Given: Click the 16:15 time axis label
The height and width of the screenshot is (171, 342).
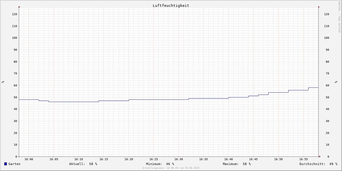Looking at the screenshot, I should [x=104, y=159].
